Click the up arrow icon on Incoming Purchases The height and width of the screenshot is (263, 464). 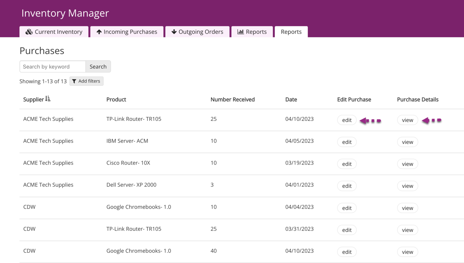[x=99, y=32]
